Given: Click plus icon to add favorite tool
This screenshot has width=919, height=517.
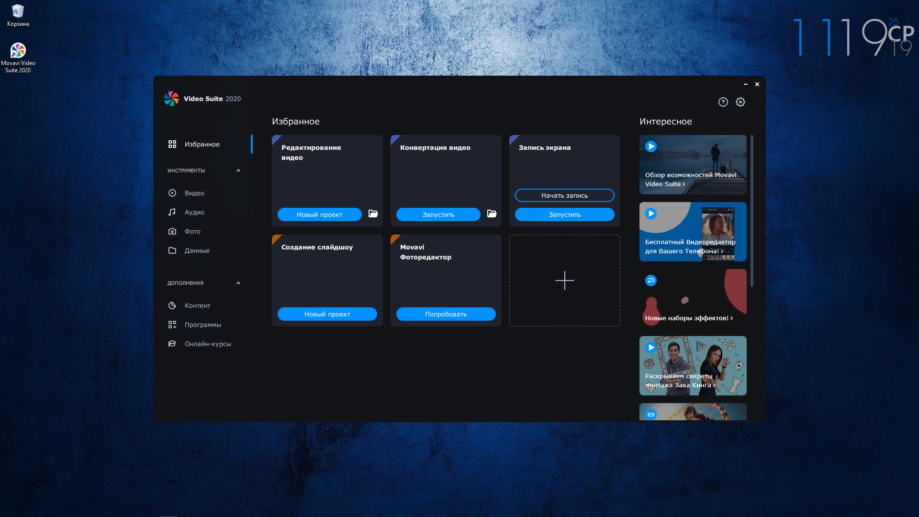Looking at the screenshot, I should click(565, 281).
